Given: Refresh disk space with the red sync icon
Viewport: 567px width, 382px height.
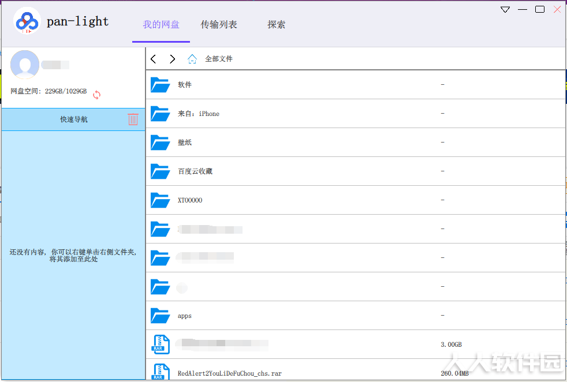Looking at the screenshot, I should 96,95.
